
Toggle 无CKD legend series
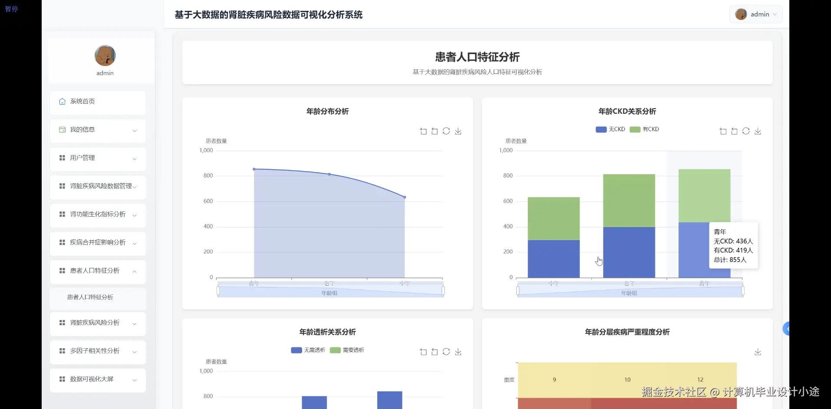pos(610,129)
